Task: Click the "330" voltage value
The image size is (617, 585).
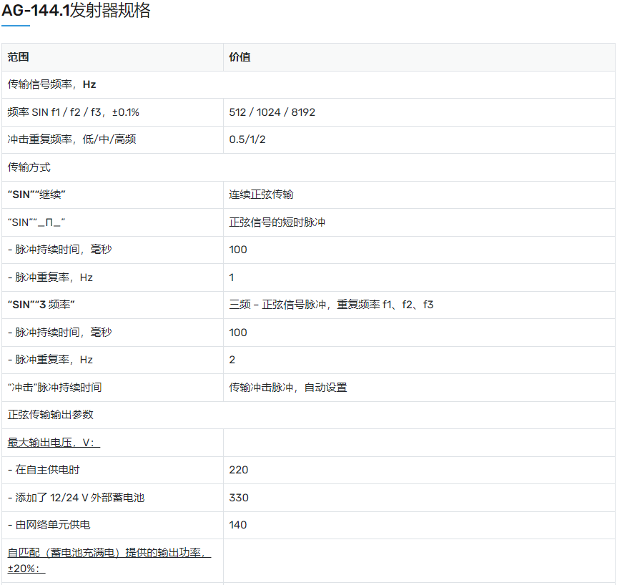Action: tap(238, 498)
